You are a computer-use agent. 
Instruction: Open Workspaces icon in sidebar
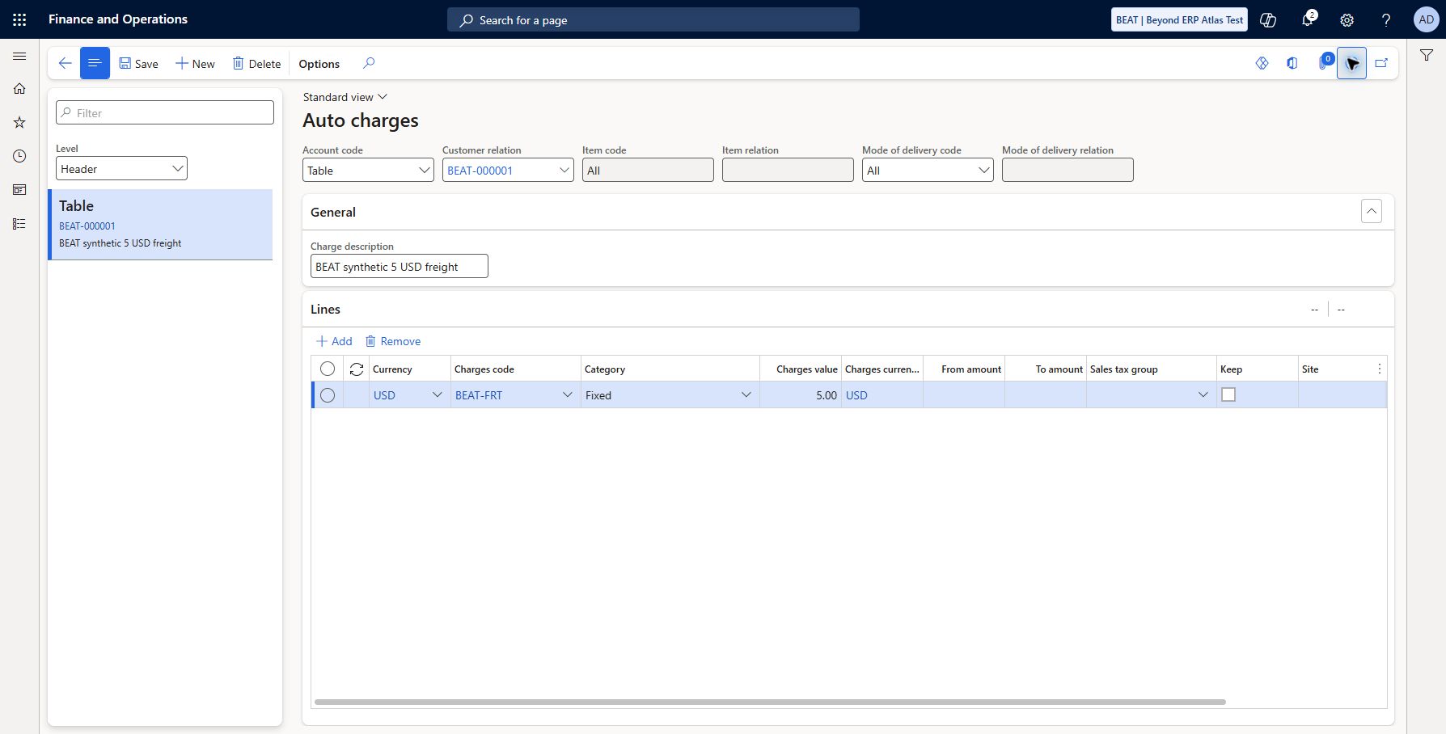pos(19,190)
